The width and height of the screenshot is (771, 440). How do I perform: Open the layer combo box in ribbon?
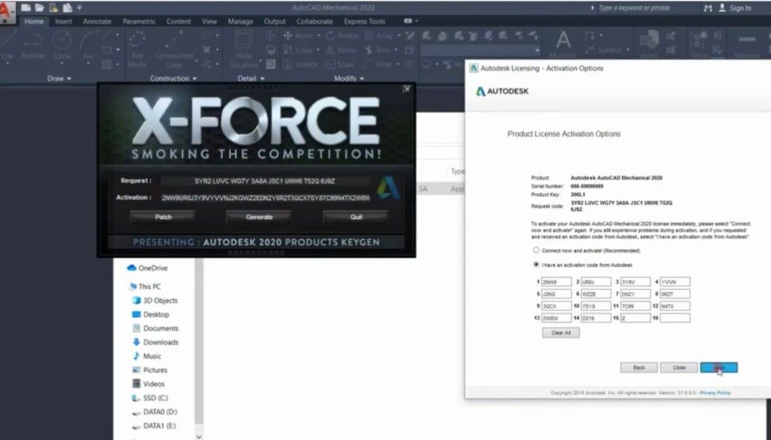point(480,50)
